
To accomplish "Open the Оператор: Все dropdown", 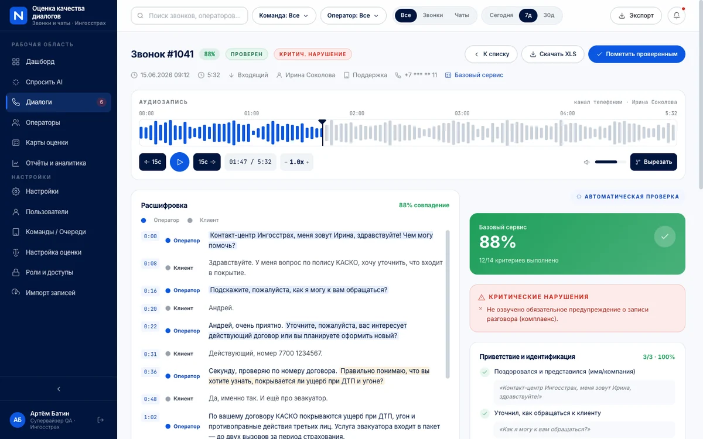I will pyautogui.click(x=353, y=16).
